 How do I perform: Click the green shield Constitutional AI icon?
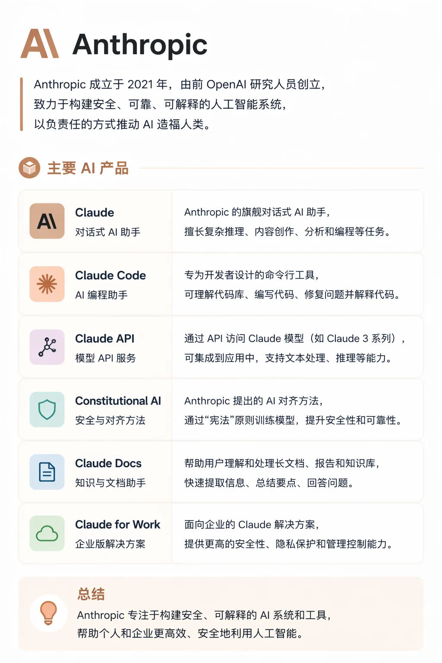coord(47,409)
